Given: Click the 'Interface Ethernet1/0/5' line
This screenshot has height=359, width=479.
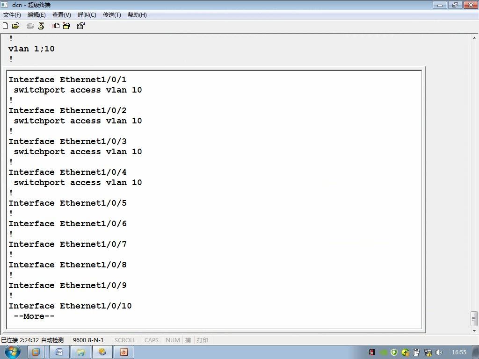Looking at the screenshot, I should click(x=67, y=203).
